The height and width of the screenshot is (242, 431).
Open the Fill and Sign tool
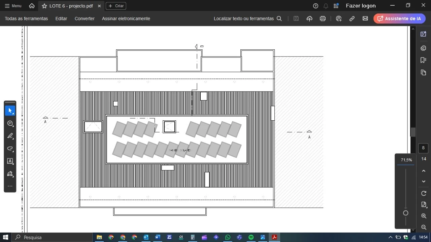click(x=10, y=174)
